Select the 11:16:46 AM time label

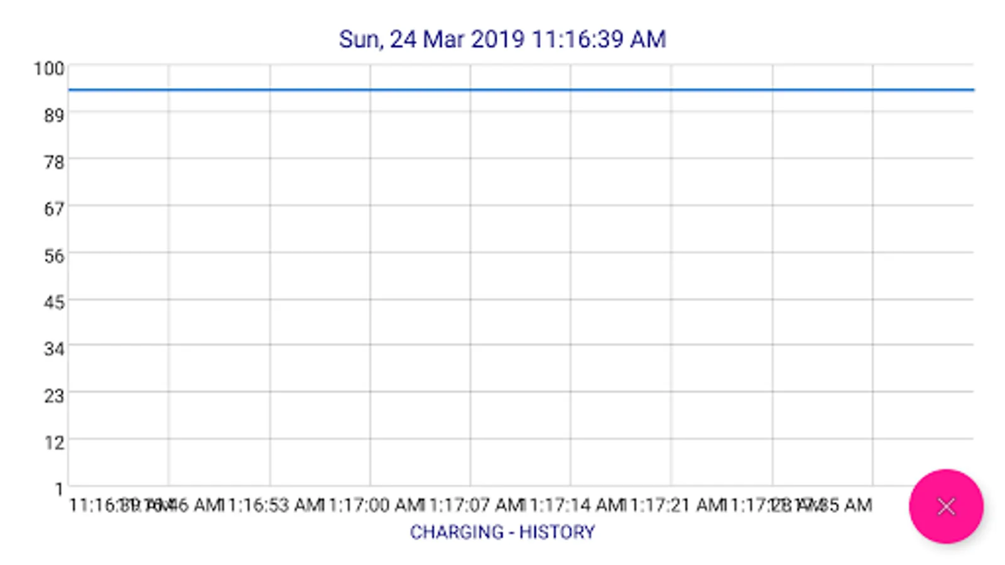170,505
